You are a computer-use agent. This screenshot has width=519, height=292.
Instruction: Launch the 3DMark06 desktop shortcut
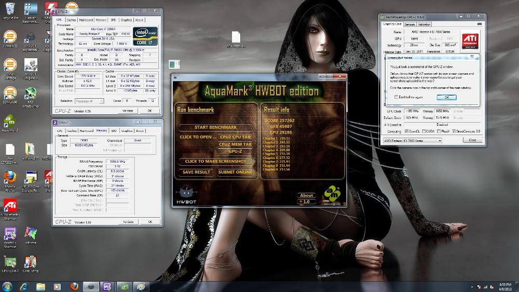coord(10,95)
